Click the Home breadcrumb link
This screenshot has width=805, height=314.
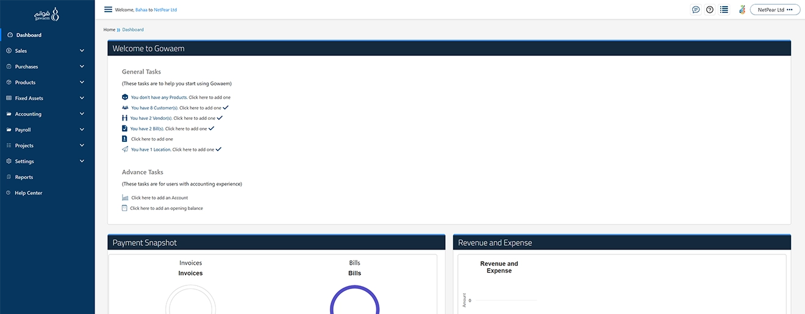click(x=109, y=30)
